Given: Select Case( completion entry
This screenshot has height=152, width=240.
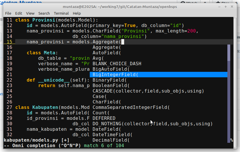Looking at the screenshot, I should point(158,97).
